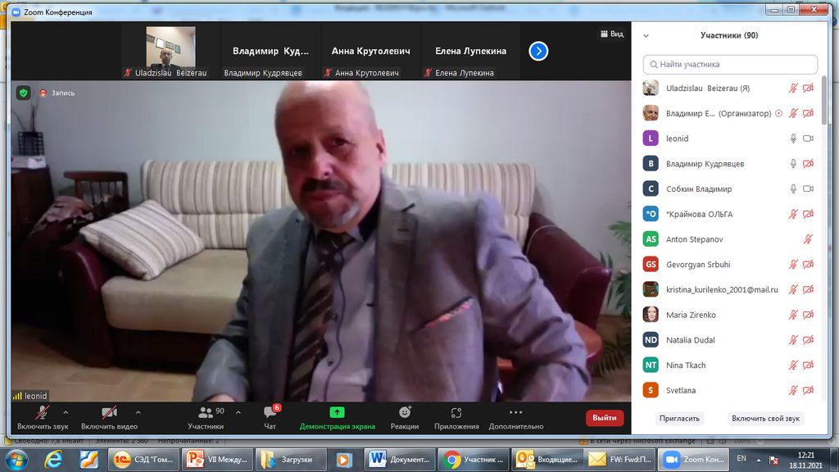Focus the Найти участника search field
The width and height of the screenshot is (839, 472).
coord(730,64)
